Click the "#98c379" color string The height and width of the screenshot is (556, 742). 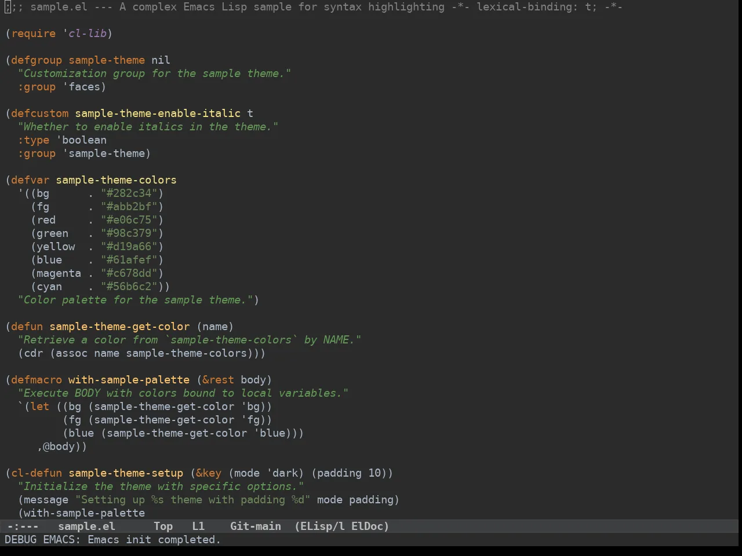click(x=129, y=233)
